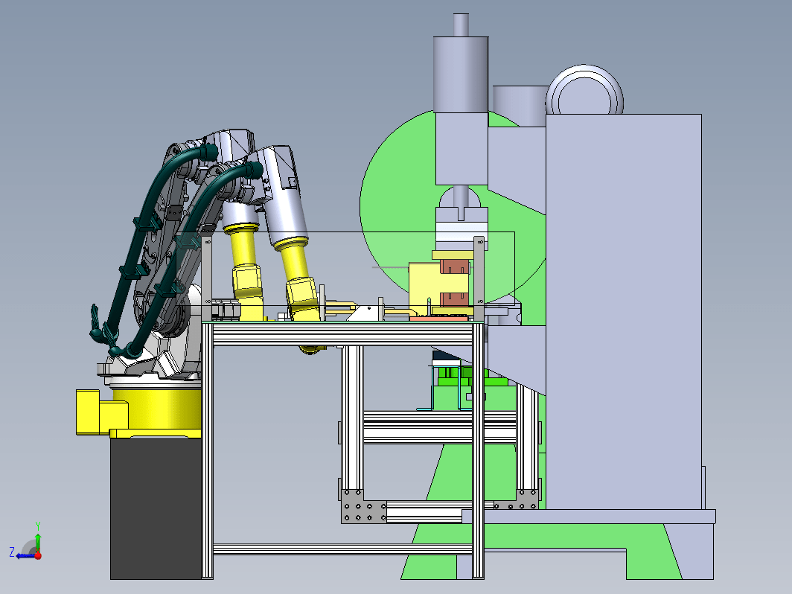The height and width of the screenshot is (594, 792).
Task: Select the black robot pedestal block
Action: click(x=156, y=508)
